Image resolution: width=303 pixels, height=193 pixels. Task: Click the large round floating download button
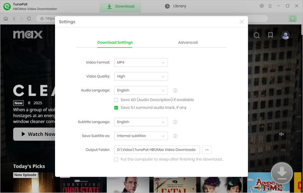click(282, 173)
